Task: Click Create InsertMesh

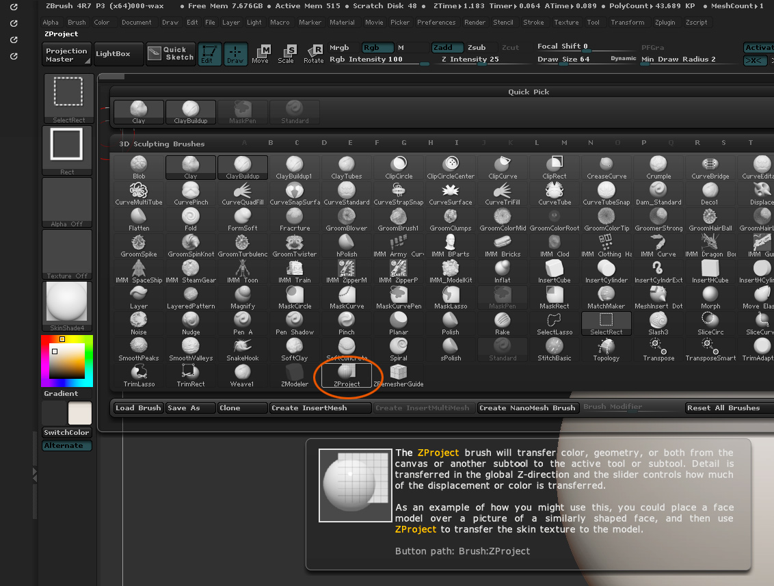Action: (x=321, y=408)
